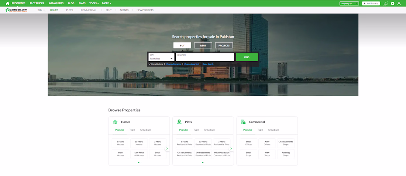
Task: Open the Zameen.com logo link
Action: [x=17, y=10]
